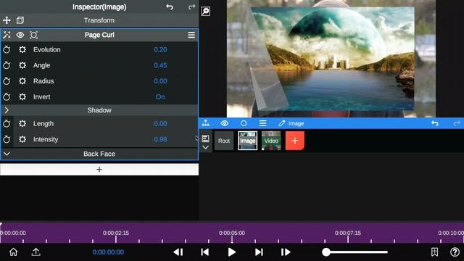Play the preview
Image resolution: width=464 pixels, height=261 pixels.
(232, 252)
